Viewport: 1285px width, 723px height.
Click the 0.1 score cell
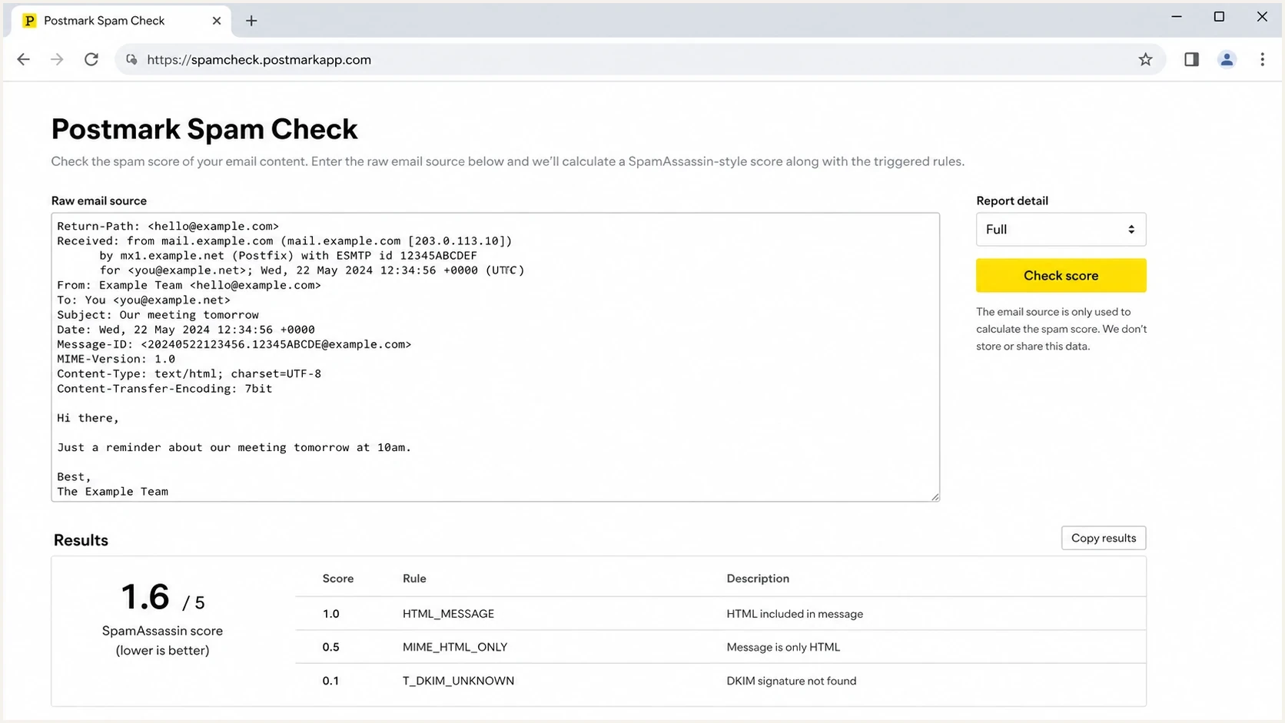[x=330, y=681]
